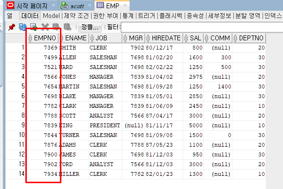Open the 트리거 sub-tab
Screen dimensions: 283x189
147,16
